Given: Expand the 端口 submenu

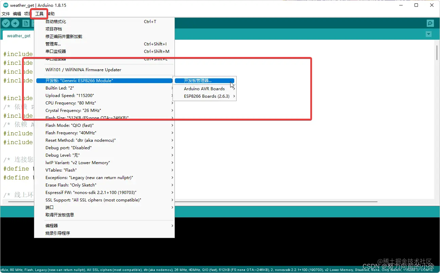Looking at the screenshot, I should 104,207.
